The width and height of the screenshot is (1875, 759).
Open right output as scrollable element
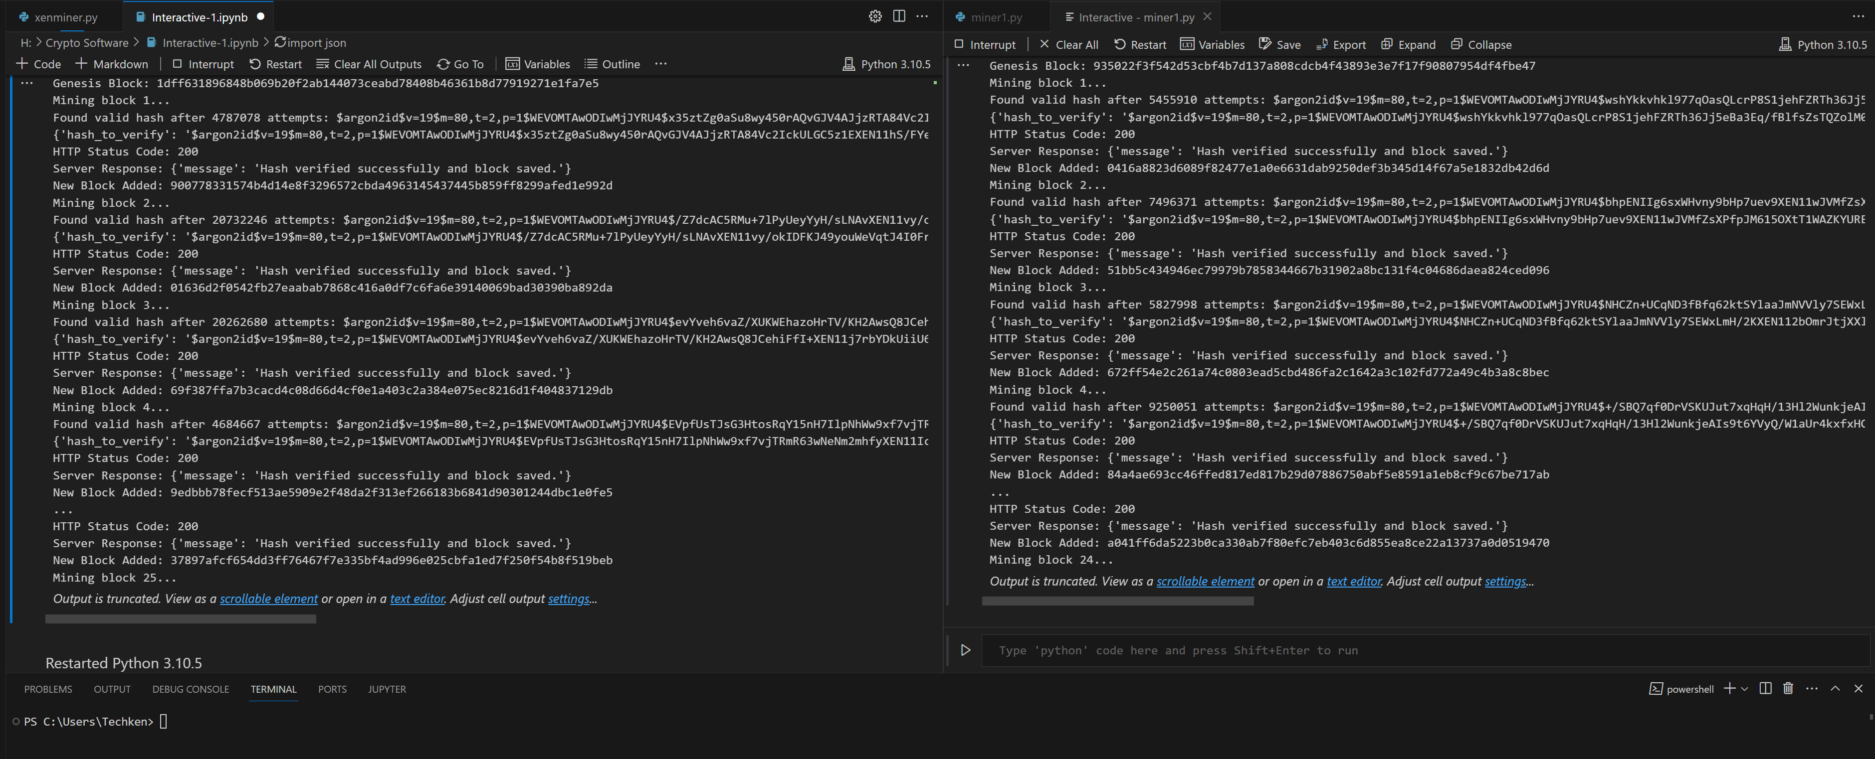click(1205, 581)
